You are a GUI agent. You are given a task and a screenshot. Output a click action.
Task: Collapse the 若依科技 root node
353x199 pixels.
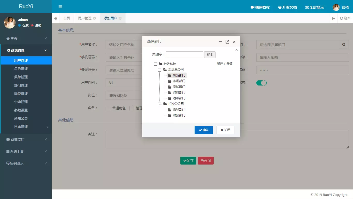click(x=156, y=64)
